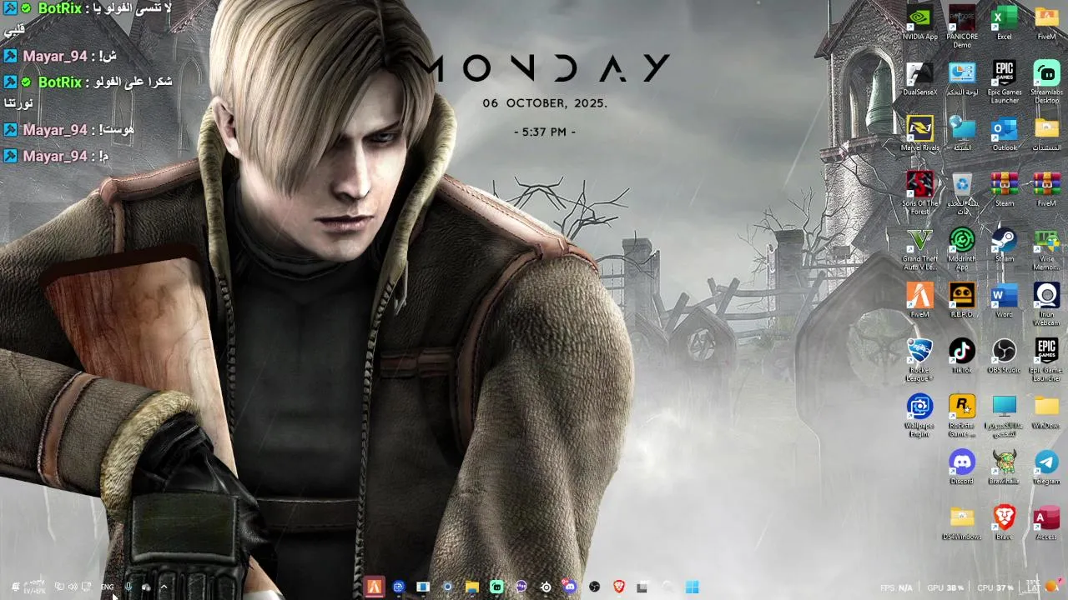Open the Rockstar Games Launcher shortcut
Viewport: 1068px width, 600px height.
click(x=962, y=416)
